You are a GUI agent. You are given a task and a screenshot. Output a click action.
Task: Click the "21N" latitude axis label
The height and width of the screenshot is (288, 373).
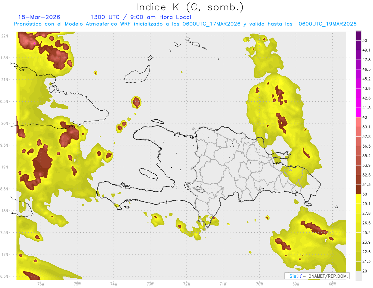tap(5, 80)
